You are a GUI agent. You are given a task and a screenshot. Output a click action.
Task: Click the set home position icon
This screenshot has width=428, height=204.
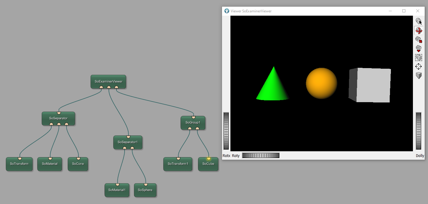(x=419, y=49)
